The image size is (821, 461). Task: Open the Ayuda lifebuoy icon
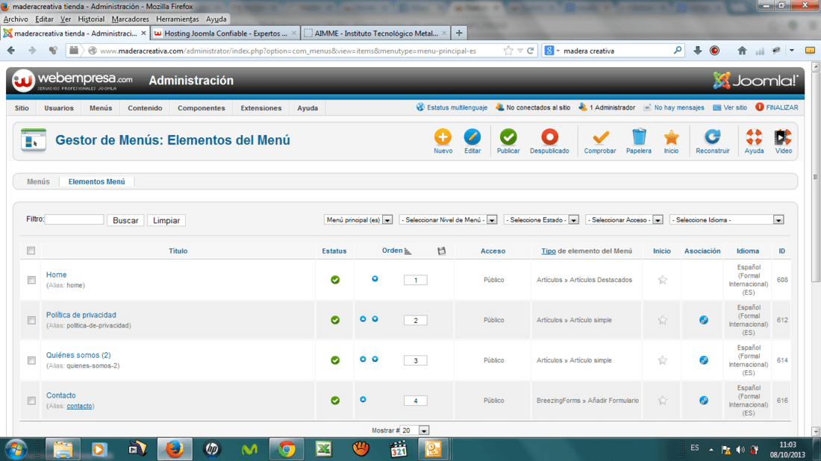754,137
